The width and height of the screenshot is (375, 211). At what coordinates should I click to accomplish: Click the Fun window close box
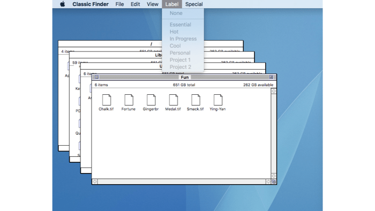pos(96,77)
